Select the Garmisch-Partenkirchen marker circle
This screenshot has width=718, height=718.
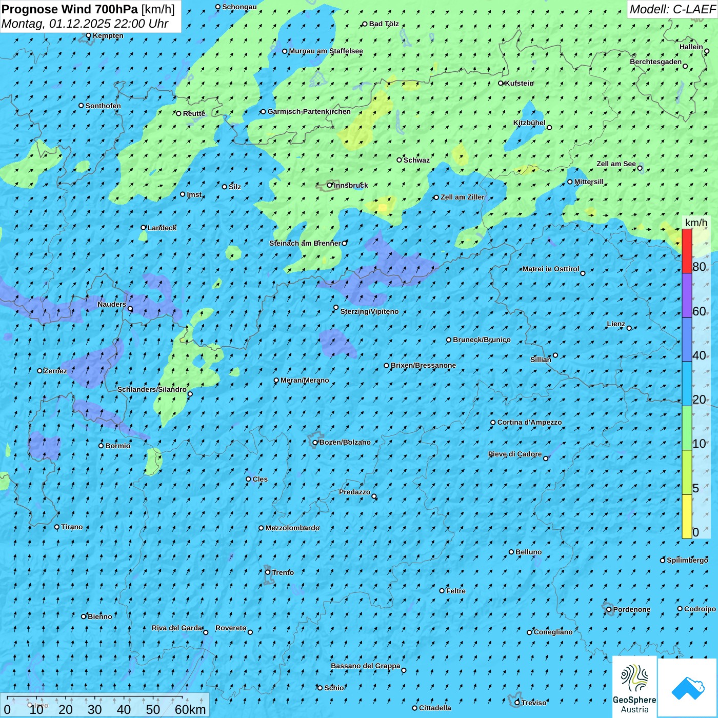click(x=263, y=112)
